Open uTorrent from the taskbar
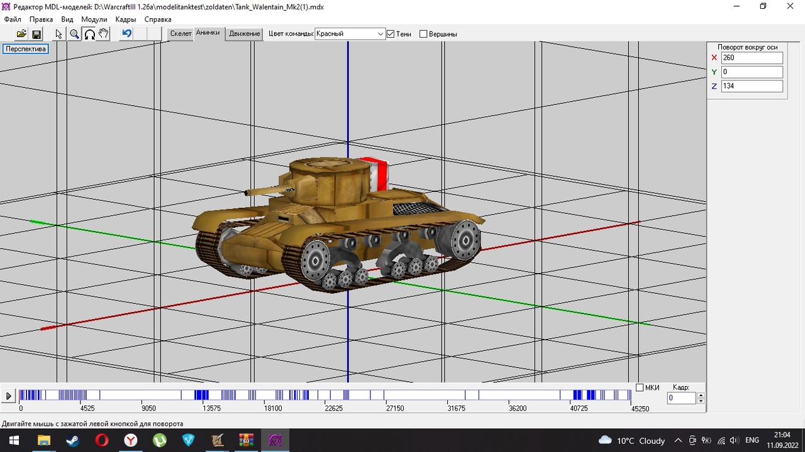This screenshot has height=452, width=805. [159, 440]
